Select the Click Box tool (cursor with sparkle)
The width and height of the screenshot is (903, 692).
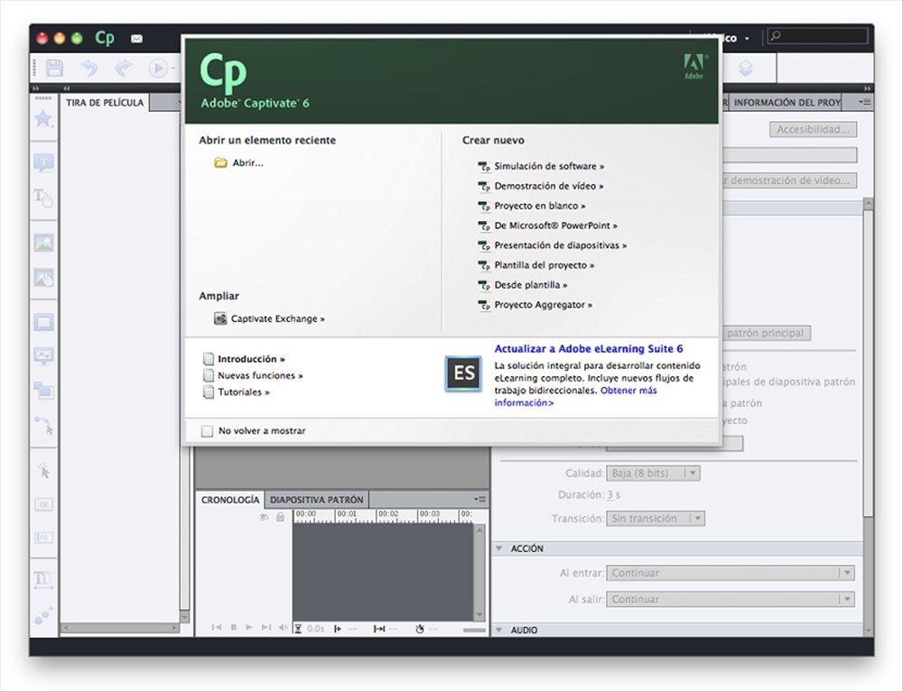pos(43,471)
